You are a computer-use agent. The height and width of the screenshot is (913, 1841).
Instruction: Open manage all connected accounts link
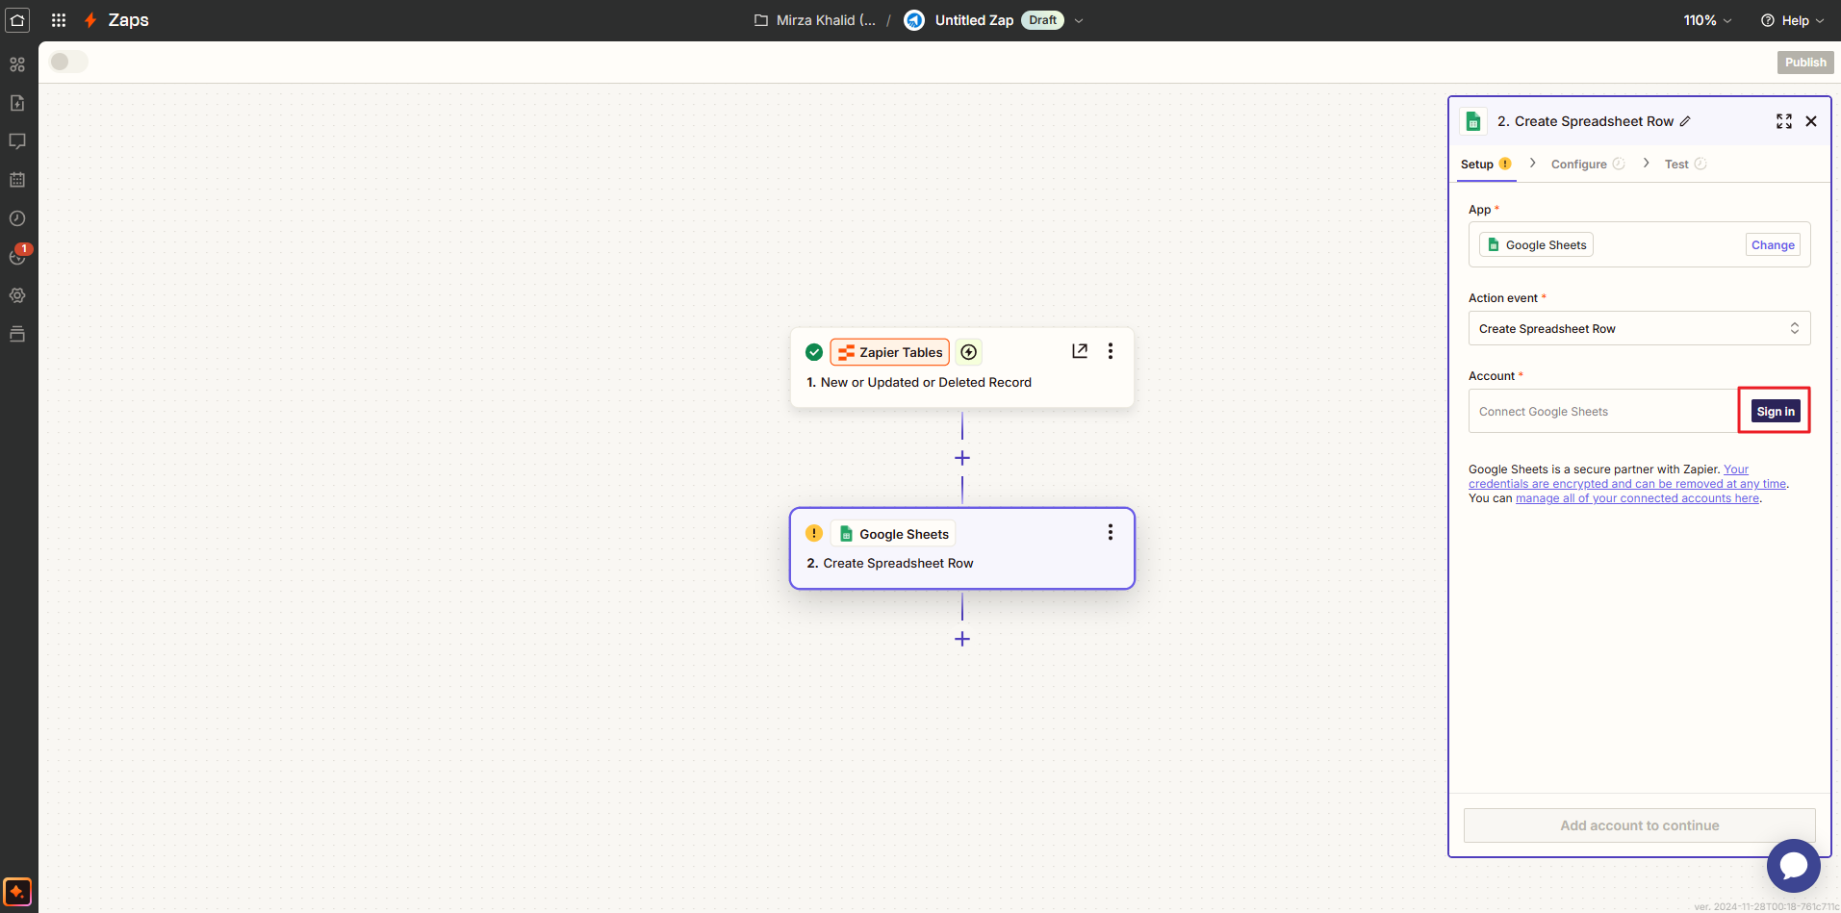pos(1637,498)
